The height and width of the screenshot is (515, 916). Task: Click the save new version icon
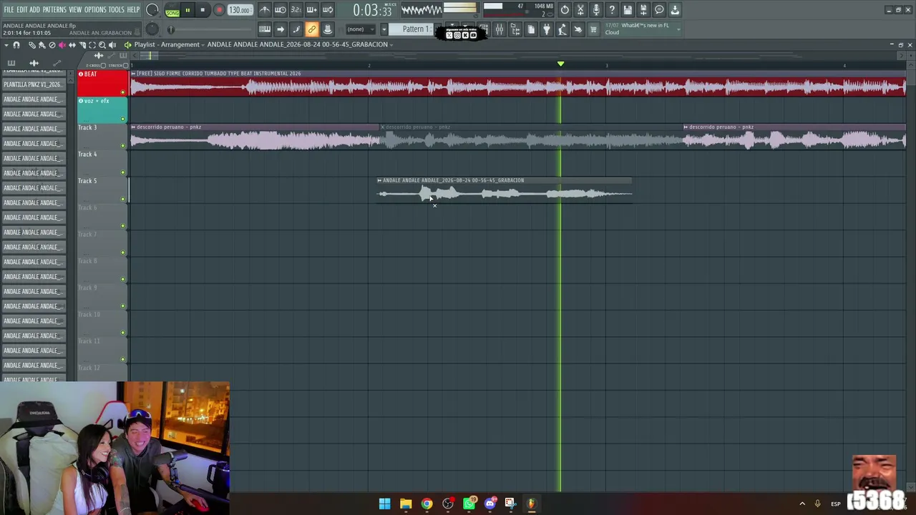click(x=643, y=10)
